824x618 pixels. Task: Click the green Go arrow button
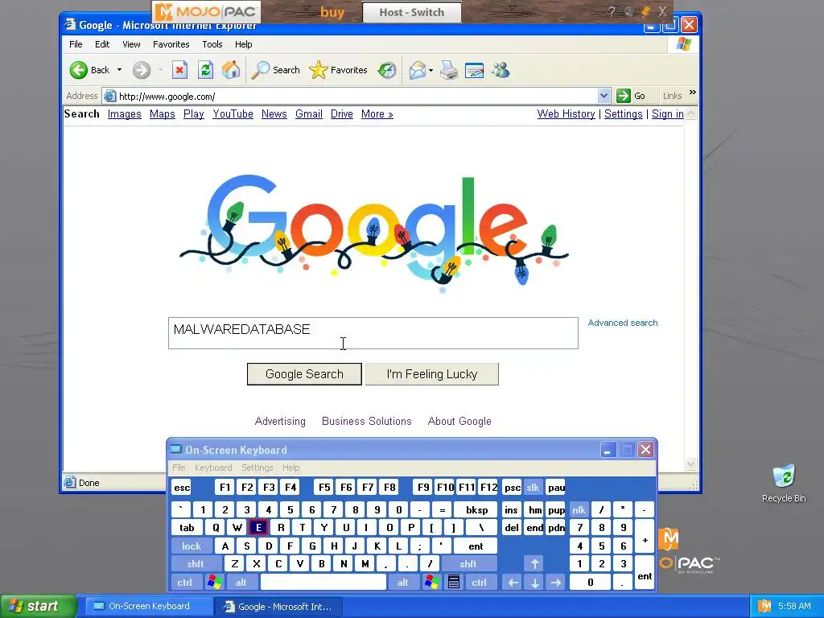(624, 96)
